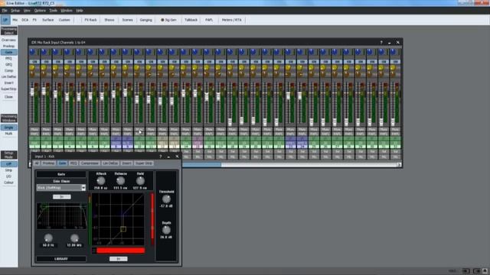The image size is (490, 275).
Task: Open the Scenes window
Action: click(x=128, y=20)
